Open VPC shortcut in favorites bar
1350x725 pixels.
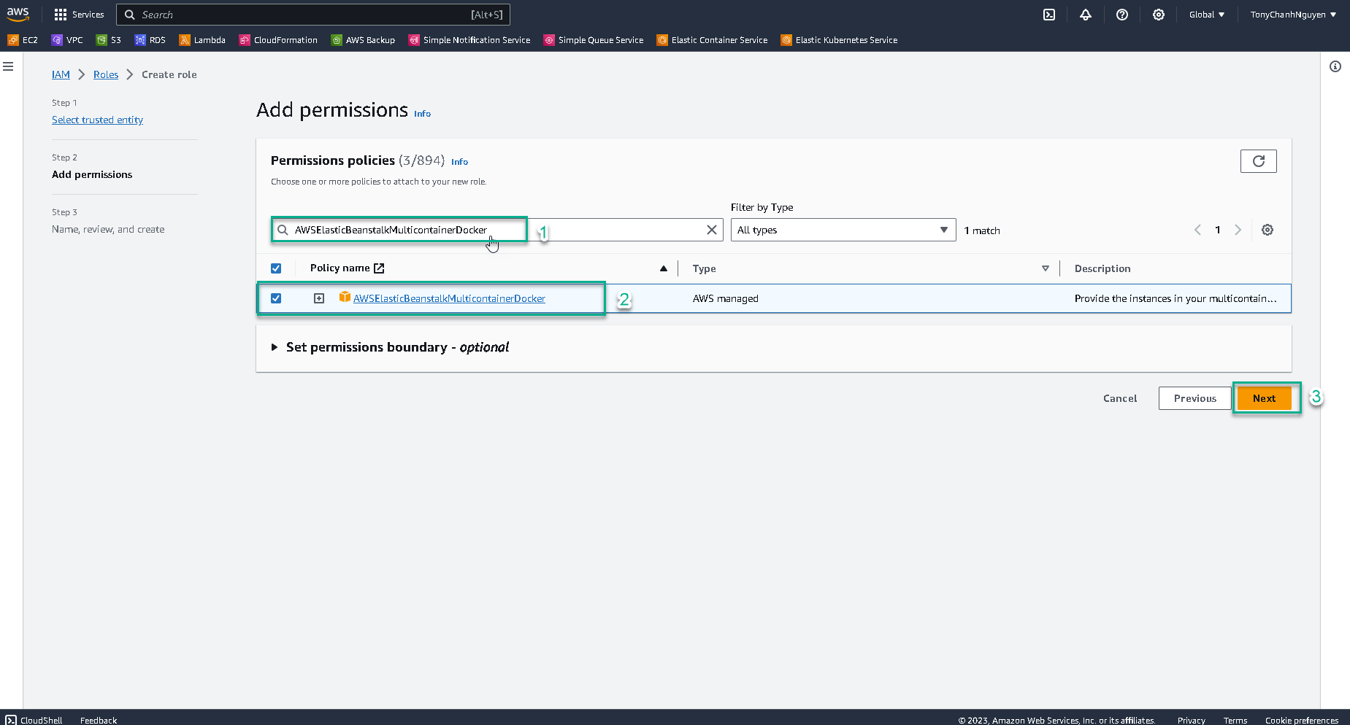click(67, 40)
